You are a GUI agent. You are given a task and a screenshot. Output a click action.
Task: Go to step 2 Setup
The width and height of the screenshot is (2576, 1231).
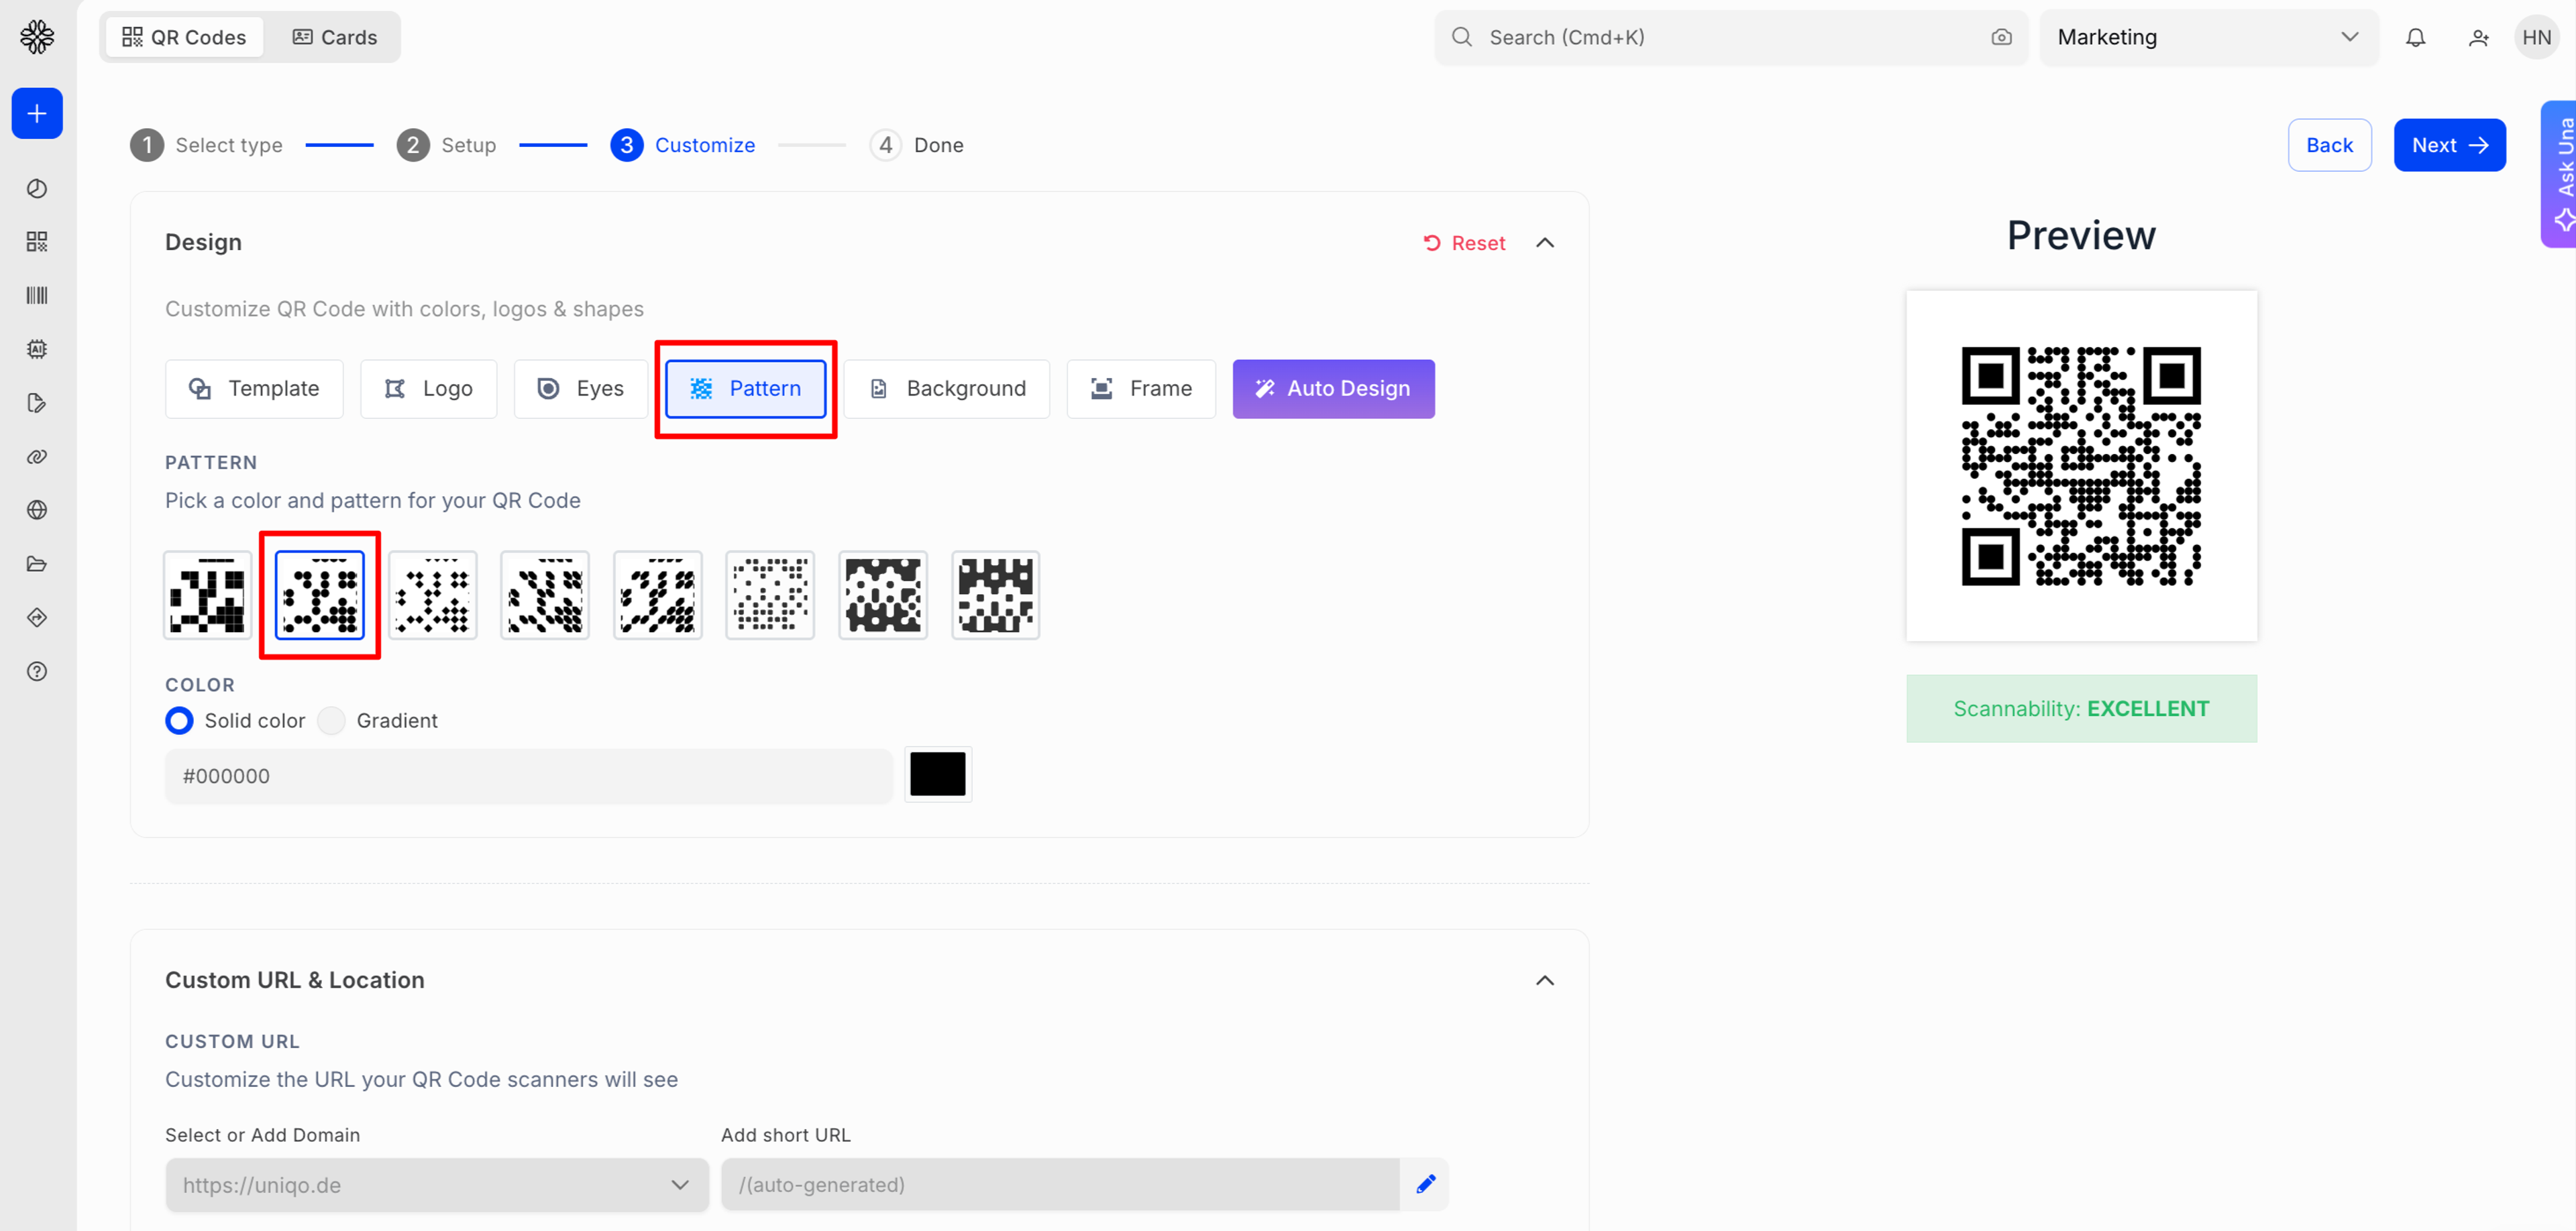point(446,145)
